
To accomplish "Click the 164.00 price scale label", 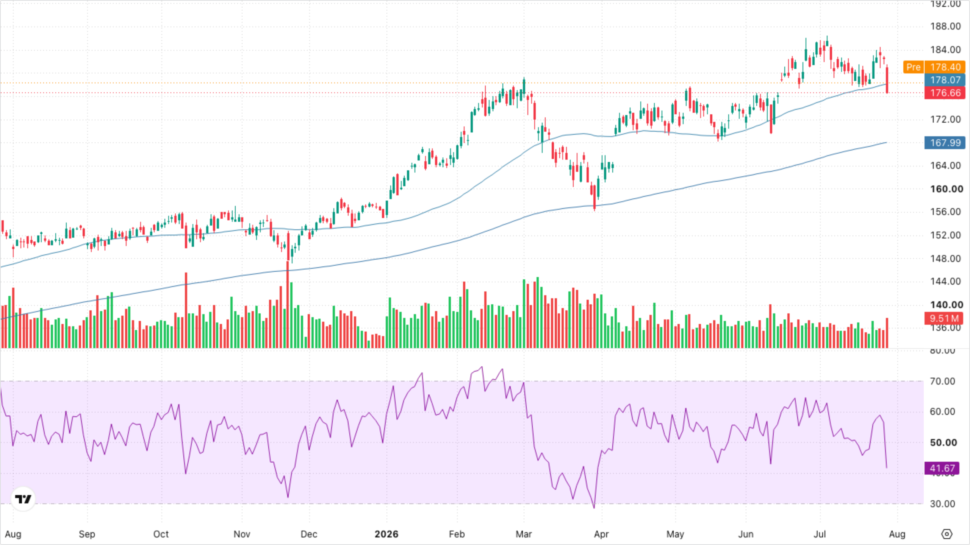I will [x=945, y=165].
